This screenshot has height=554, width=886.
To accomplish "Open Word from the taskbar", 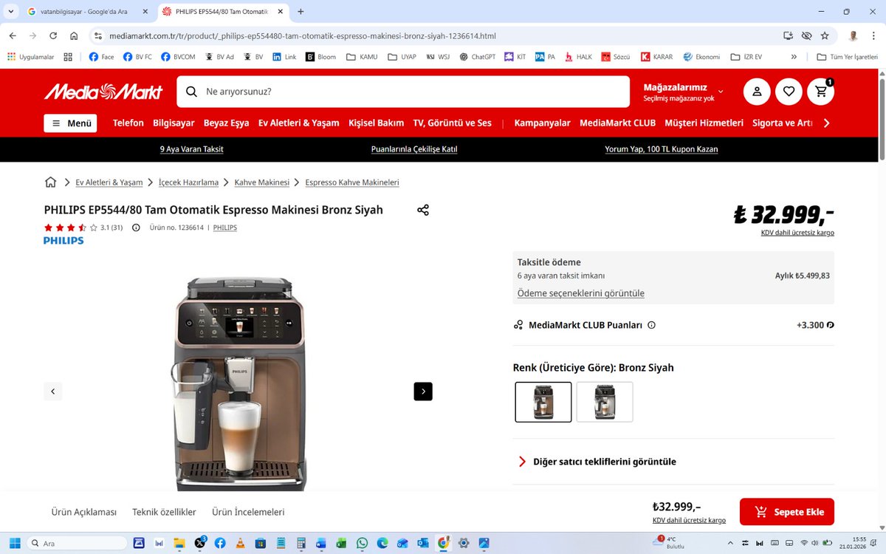I will click(x=321, y=543).
